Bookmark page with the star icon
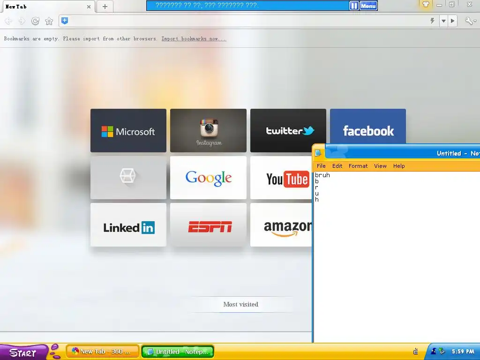480x360 pixels. (x=49, y=21)
